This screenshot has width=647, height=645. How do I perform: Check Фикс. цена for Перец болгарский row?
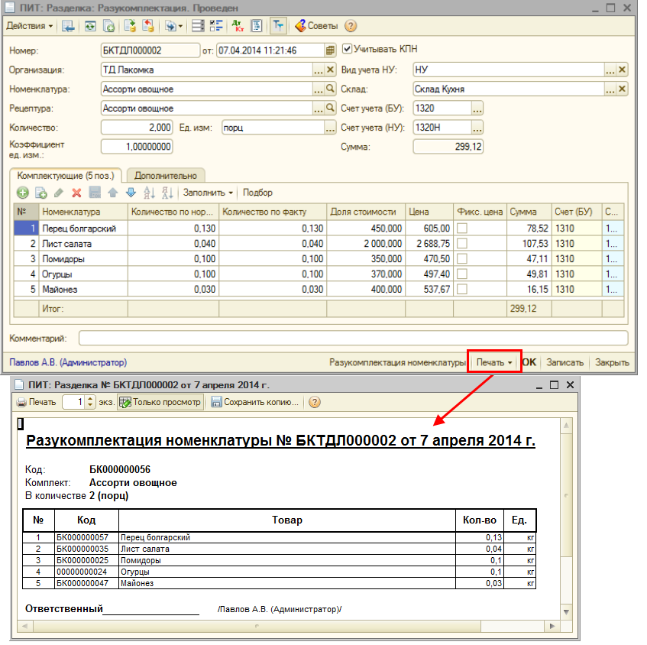click(x=462, y=229)
